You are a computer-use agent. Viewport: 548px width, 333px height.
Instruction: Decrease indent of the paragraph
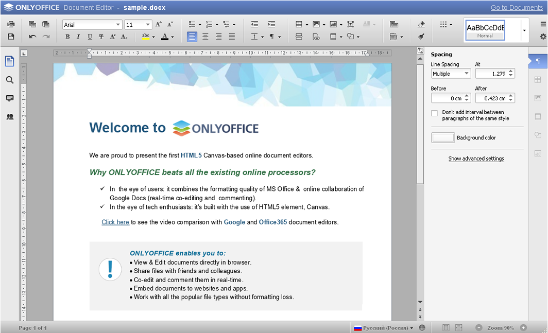254,24
